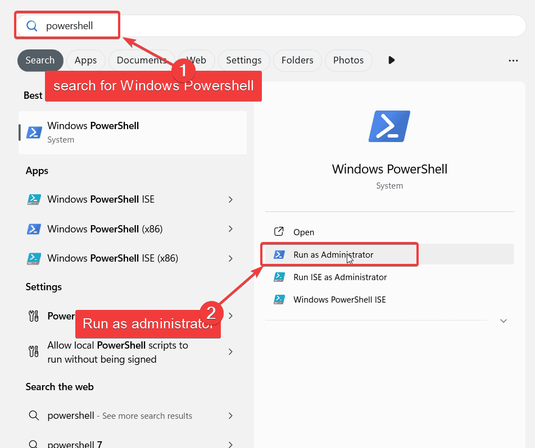Run Windows PowerShell as Administrator
This screenshot has width=535, height=448.
333,255
